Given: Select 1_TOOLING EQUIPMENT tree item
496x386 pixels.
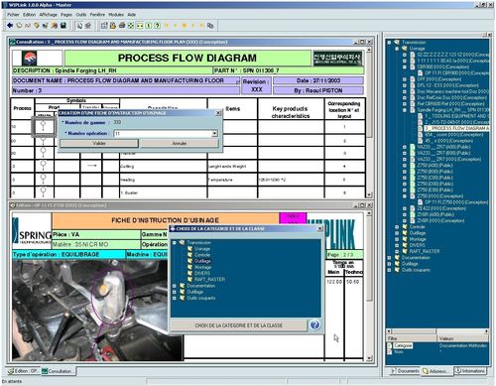Looking at the screenshot, I should (457, 116).
